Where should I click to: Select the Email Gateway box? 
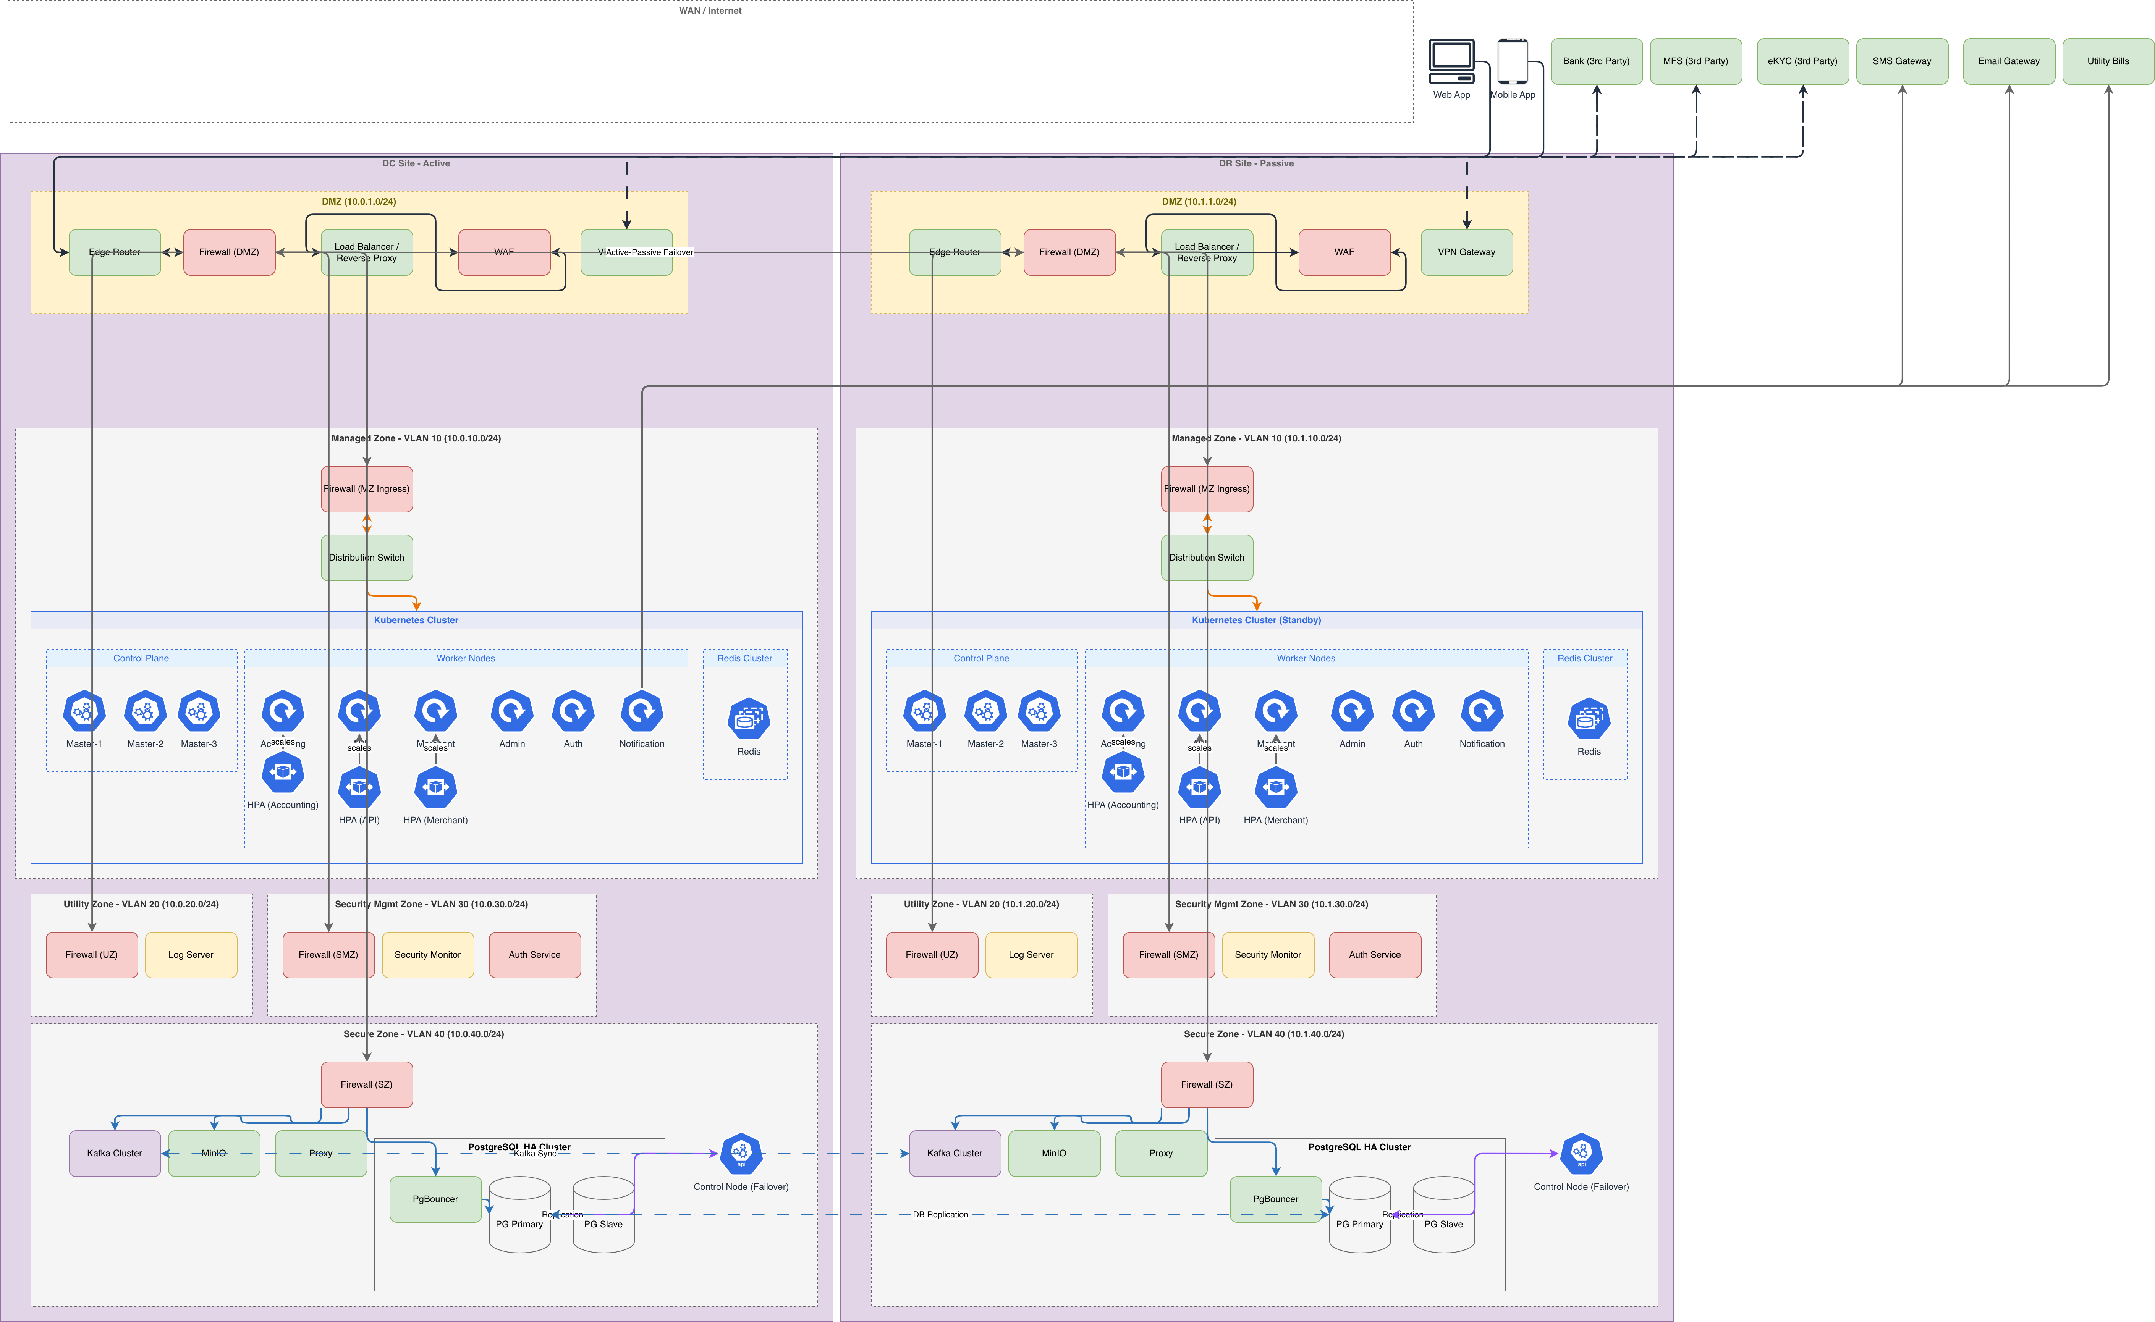(x=2009, y=61)
